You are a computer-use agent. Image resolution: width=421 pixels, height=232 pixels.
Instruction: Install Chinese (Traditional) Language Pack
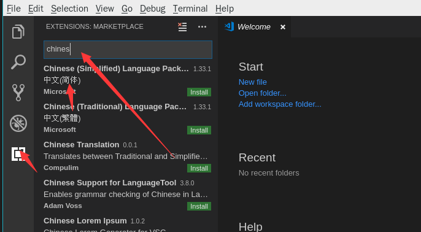click(x=199, y=130)
